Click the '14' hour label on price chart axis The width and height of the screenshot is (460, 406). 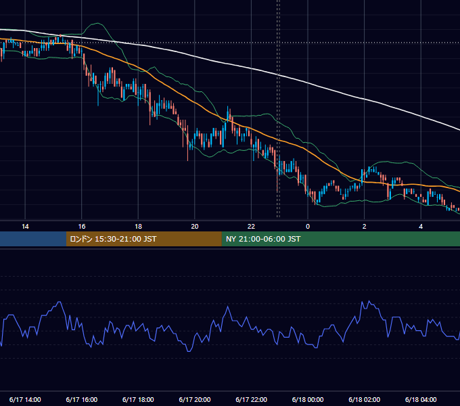pos(25,227)
